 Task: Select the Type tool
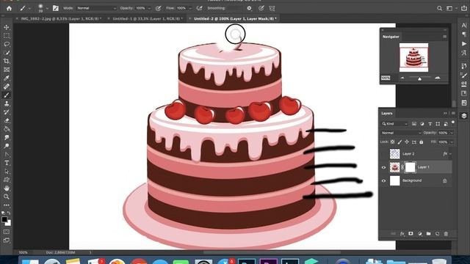[7, 163]
